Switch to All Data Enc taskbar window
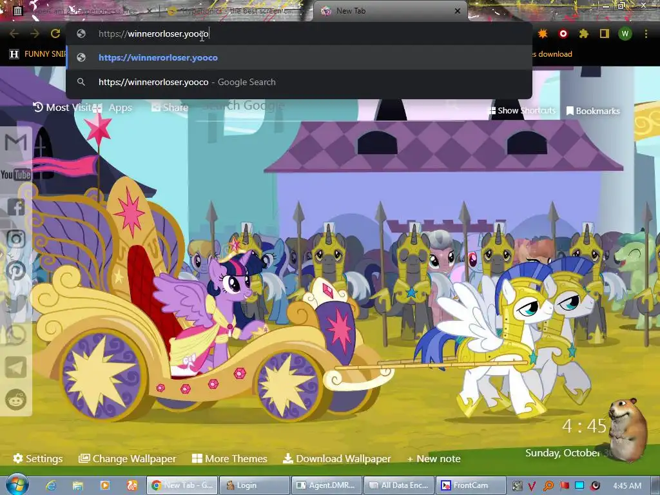Screen dimensions: 660x495 pyautogui.click(x=398, y=485)
